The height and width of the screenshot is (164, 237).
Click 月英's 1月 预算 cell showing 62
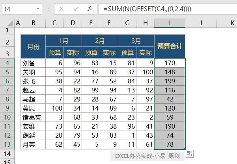pyautogui.click(x=54, y=144)
